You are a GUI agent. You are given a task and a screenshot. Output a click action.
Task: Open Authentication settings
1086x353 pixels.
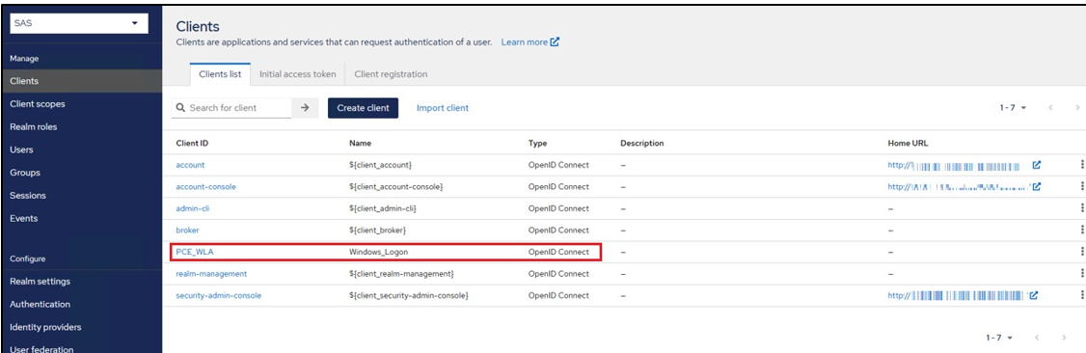pyautogui.click(x=41, y=304)
